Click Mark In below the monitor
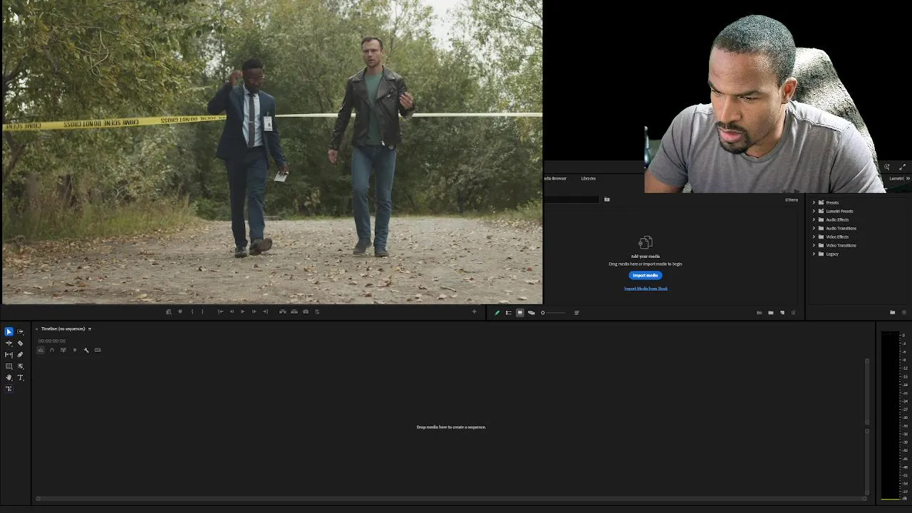 point(192,311)
